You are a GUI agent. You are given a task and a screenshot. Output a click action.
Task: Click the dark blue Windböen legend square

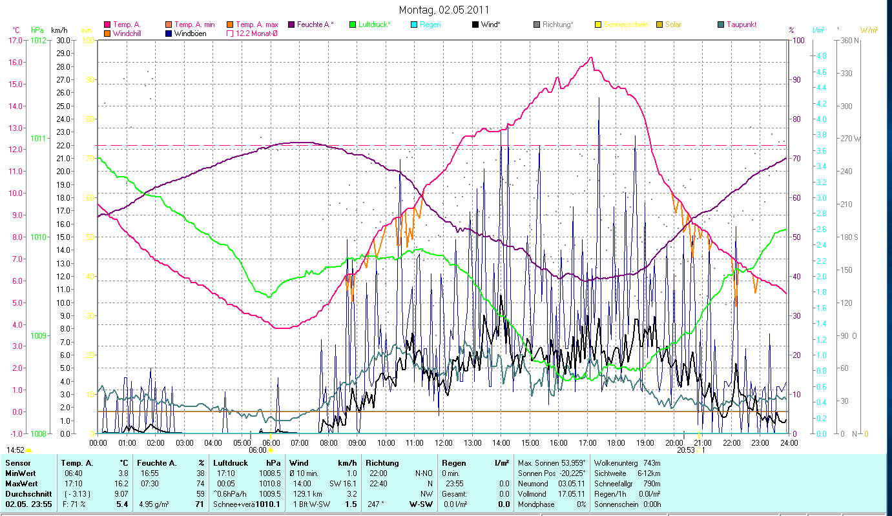(x=170, y=34)
